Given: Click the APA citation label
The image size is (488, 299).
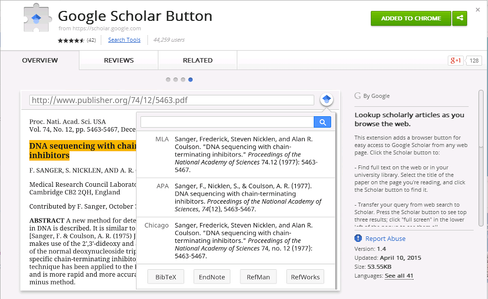Looking at the screenshot, I should [162, 186].
